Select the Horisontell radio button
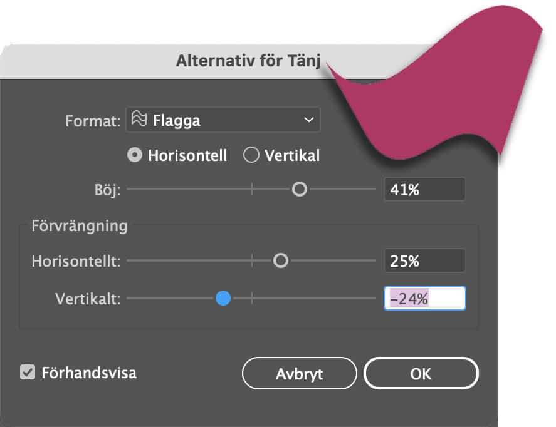 (x=134, y=155)
